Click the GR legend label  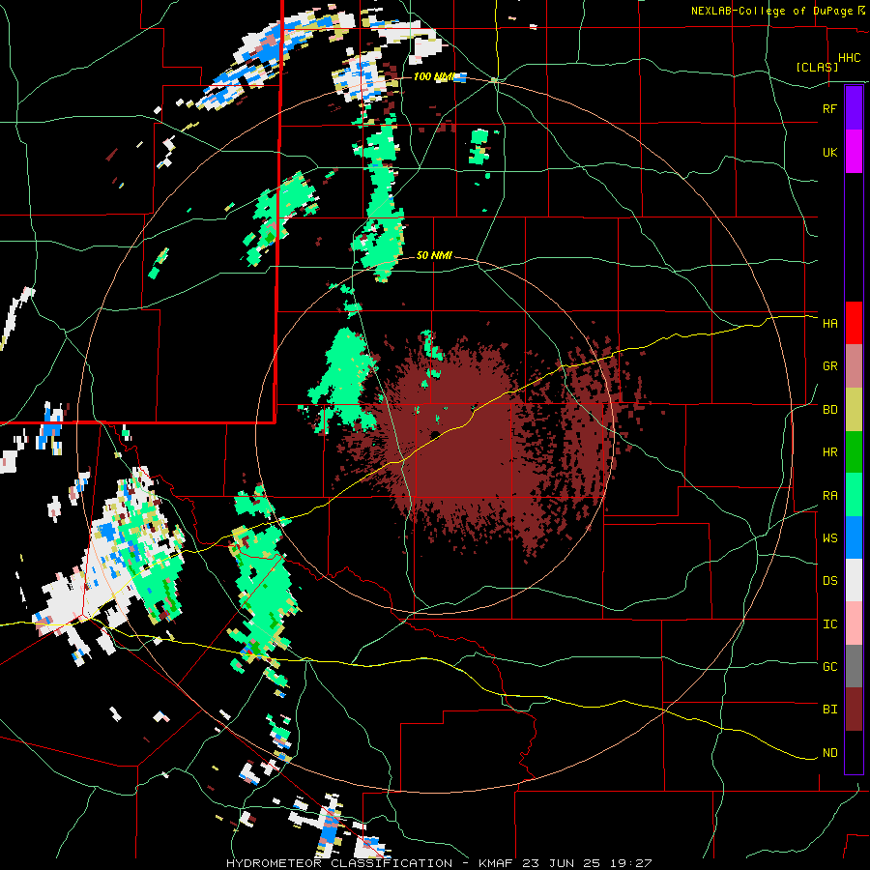(829, 366)
